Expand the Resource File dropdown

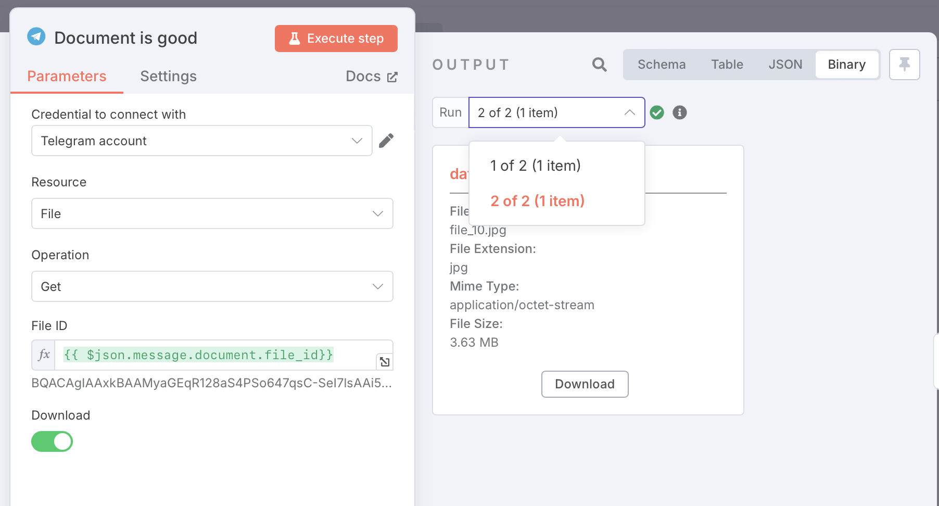212,213
